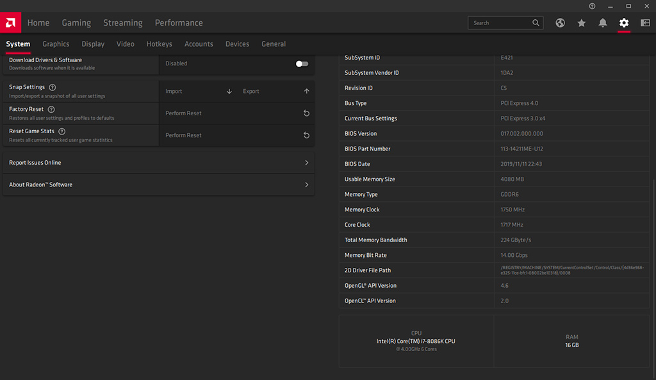
Task: Click the help icon beside Snap Settings
Action: [x=53, y=87]
